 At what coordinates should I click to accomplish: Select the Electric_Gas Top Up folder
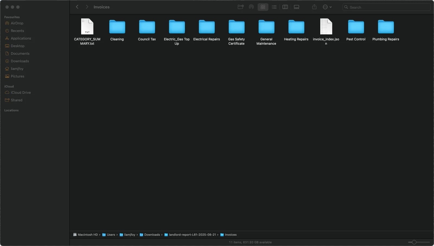pyautogui.click(x=177, y=27)
